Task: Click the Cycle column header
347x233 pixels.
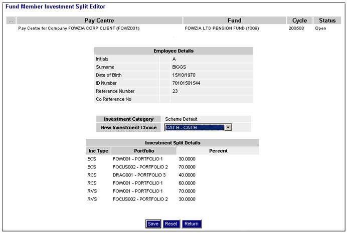Action: 300,21
